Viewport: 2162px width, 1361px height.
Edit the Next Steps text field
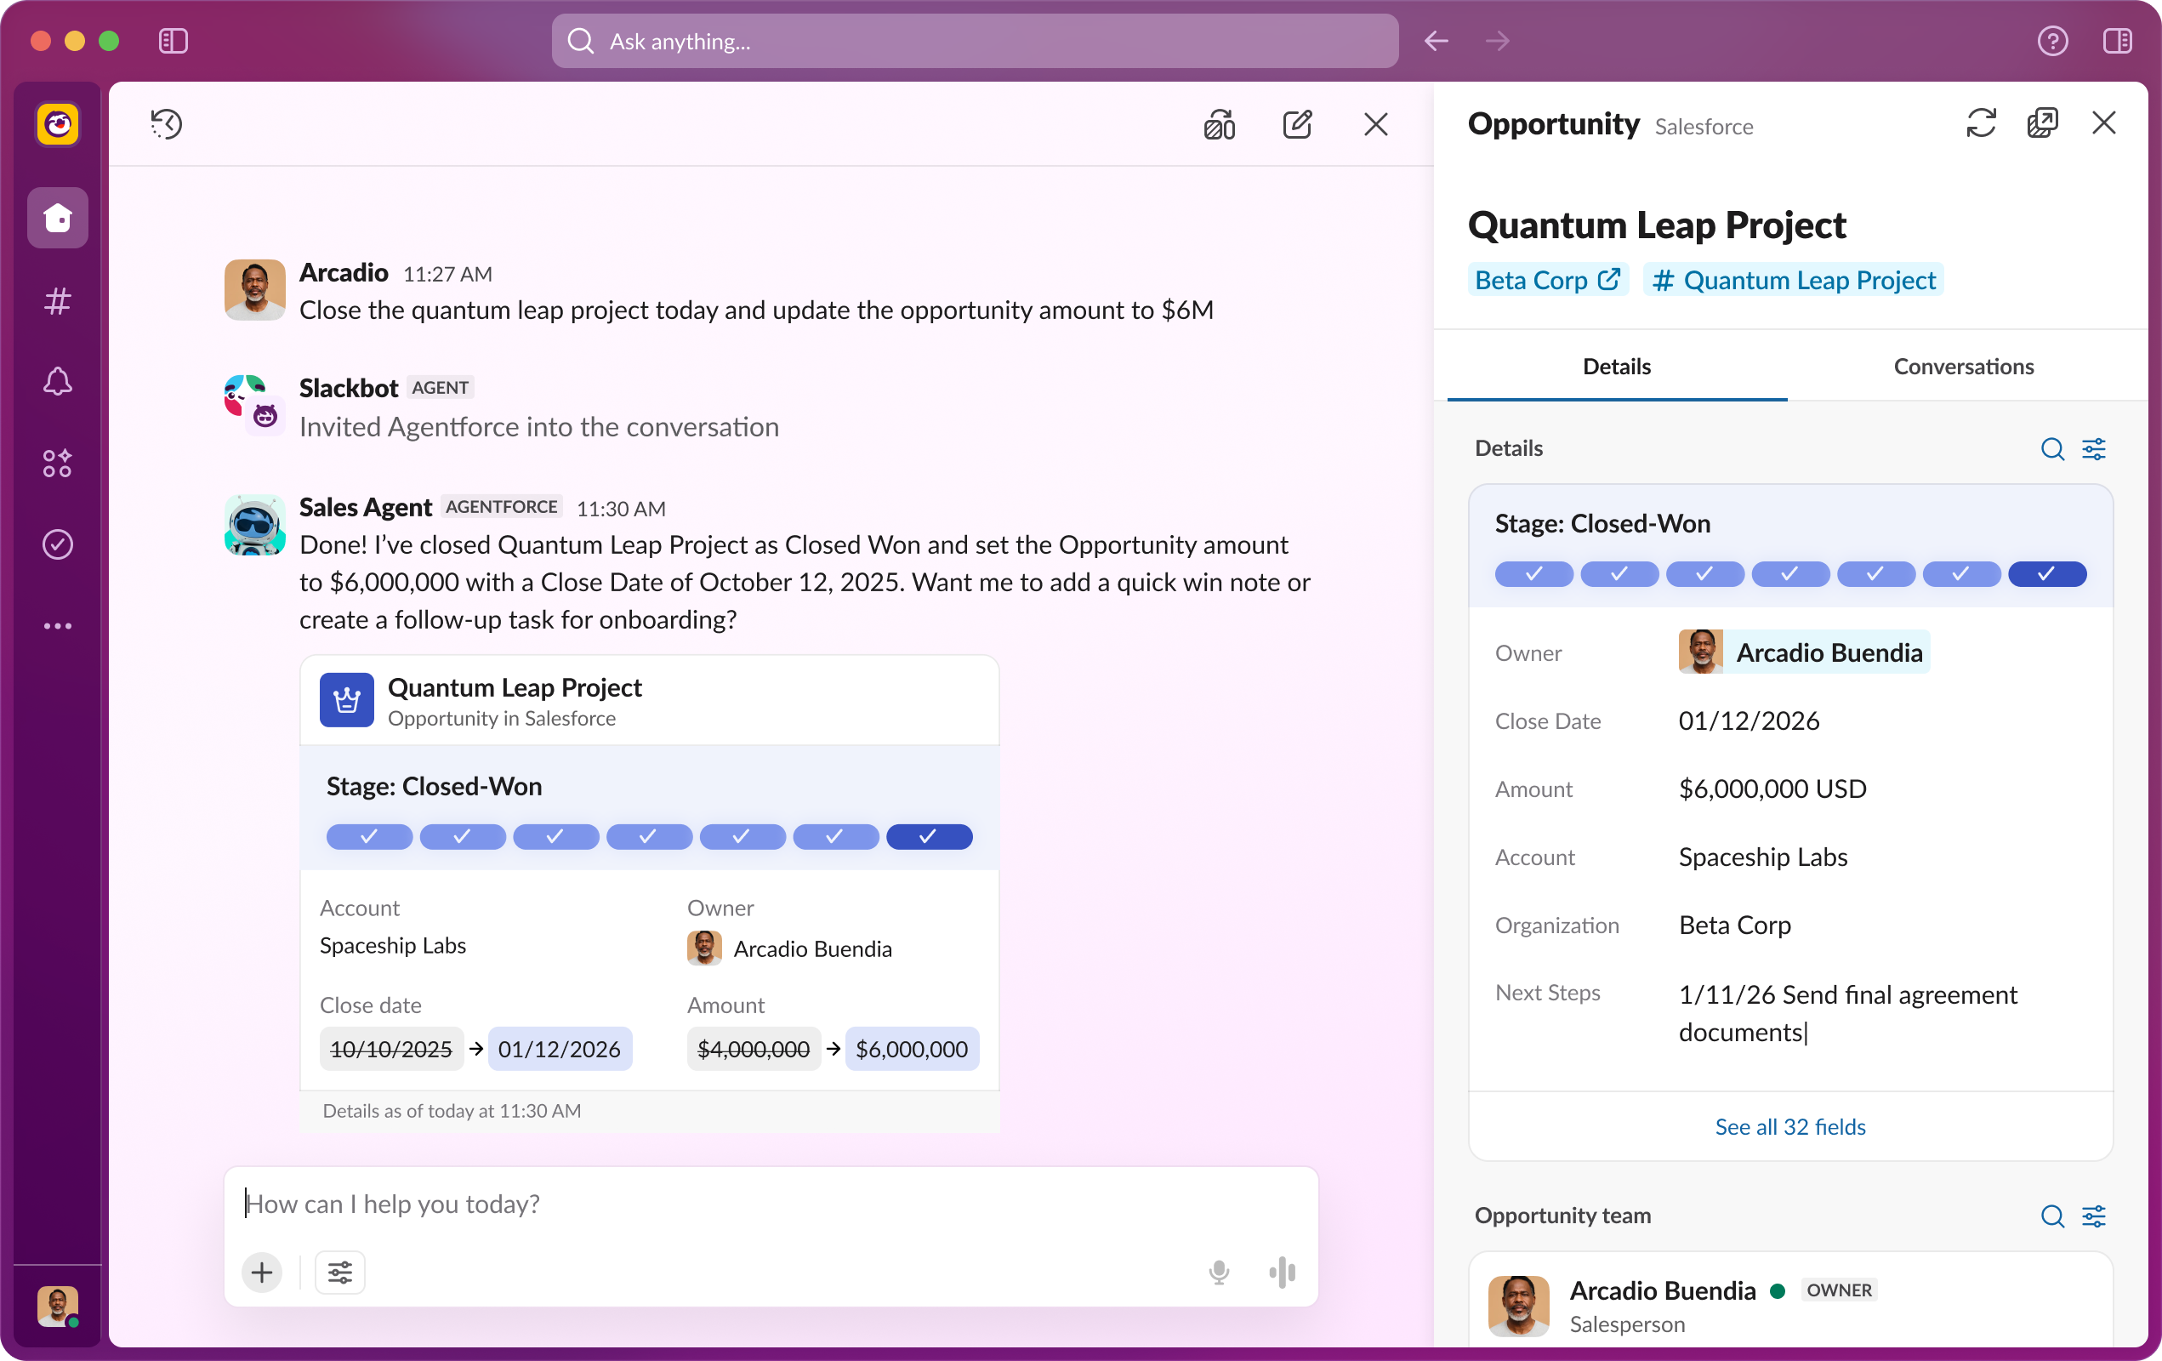click(x=1848, y=1014)
